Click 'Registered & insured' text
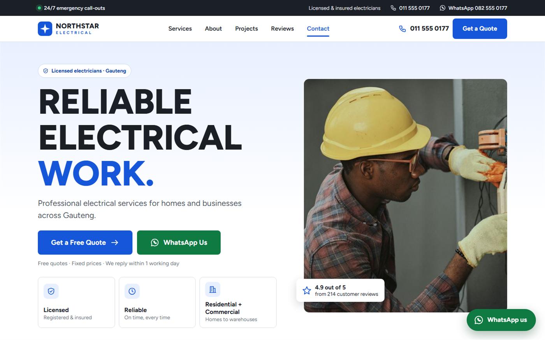Image resolution: width=545 pixels, height=340 pixels. point(68,317)
